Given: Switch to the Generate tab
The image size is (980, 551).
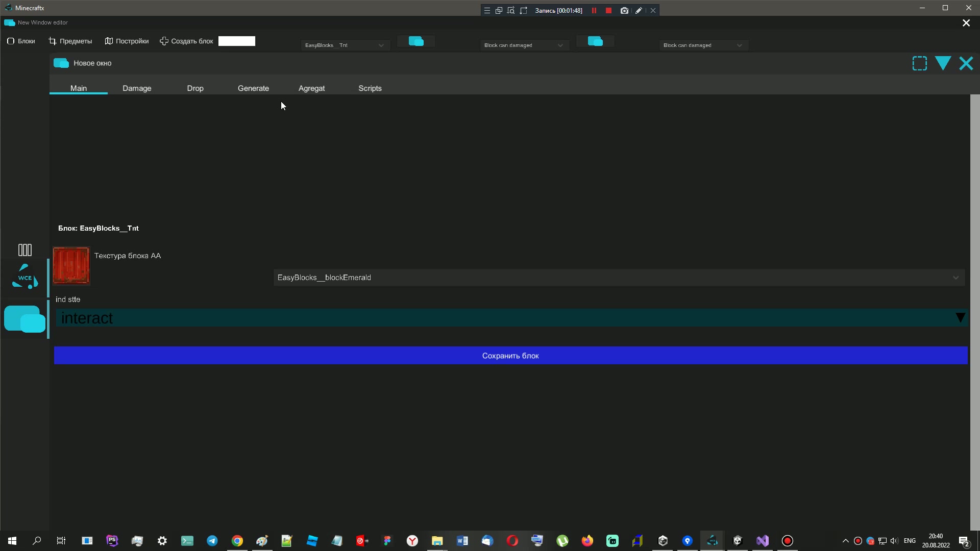Looking at the screenshot, I should click(253, 88).
